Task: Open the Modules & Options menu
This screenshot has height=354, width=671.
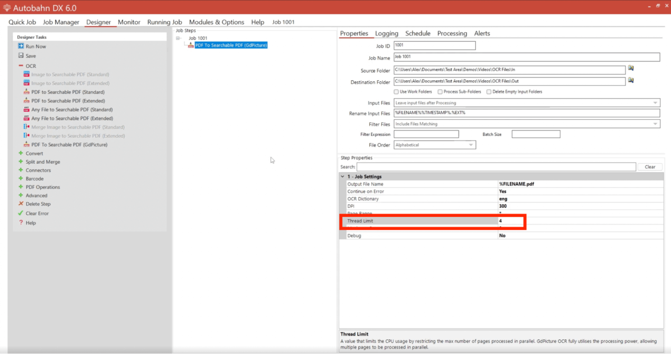Action: point(217,22)
